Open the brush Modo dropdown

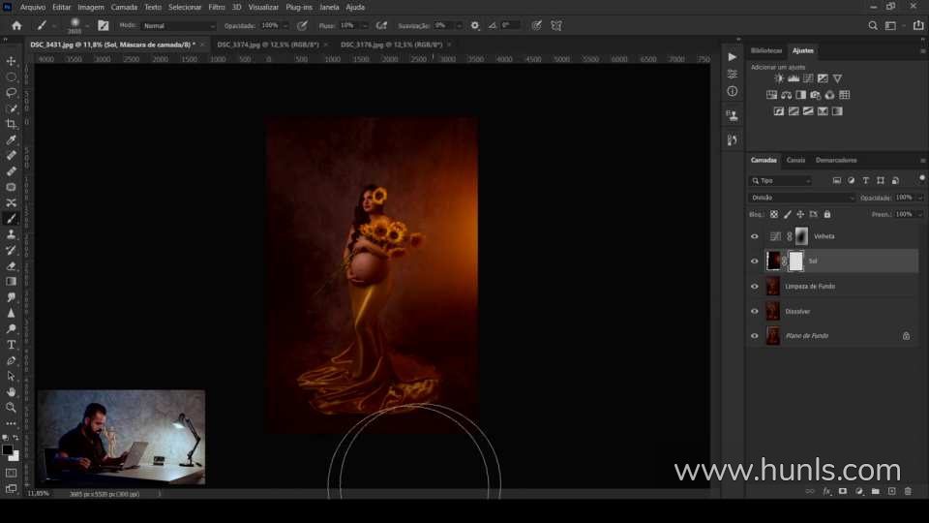pos(179,25)
